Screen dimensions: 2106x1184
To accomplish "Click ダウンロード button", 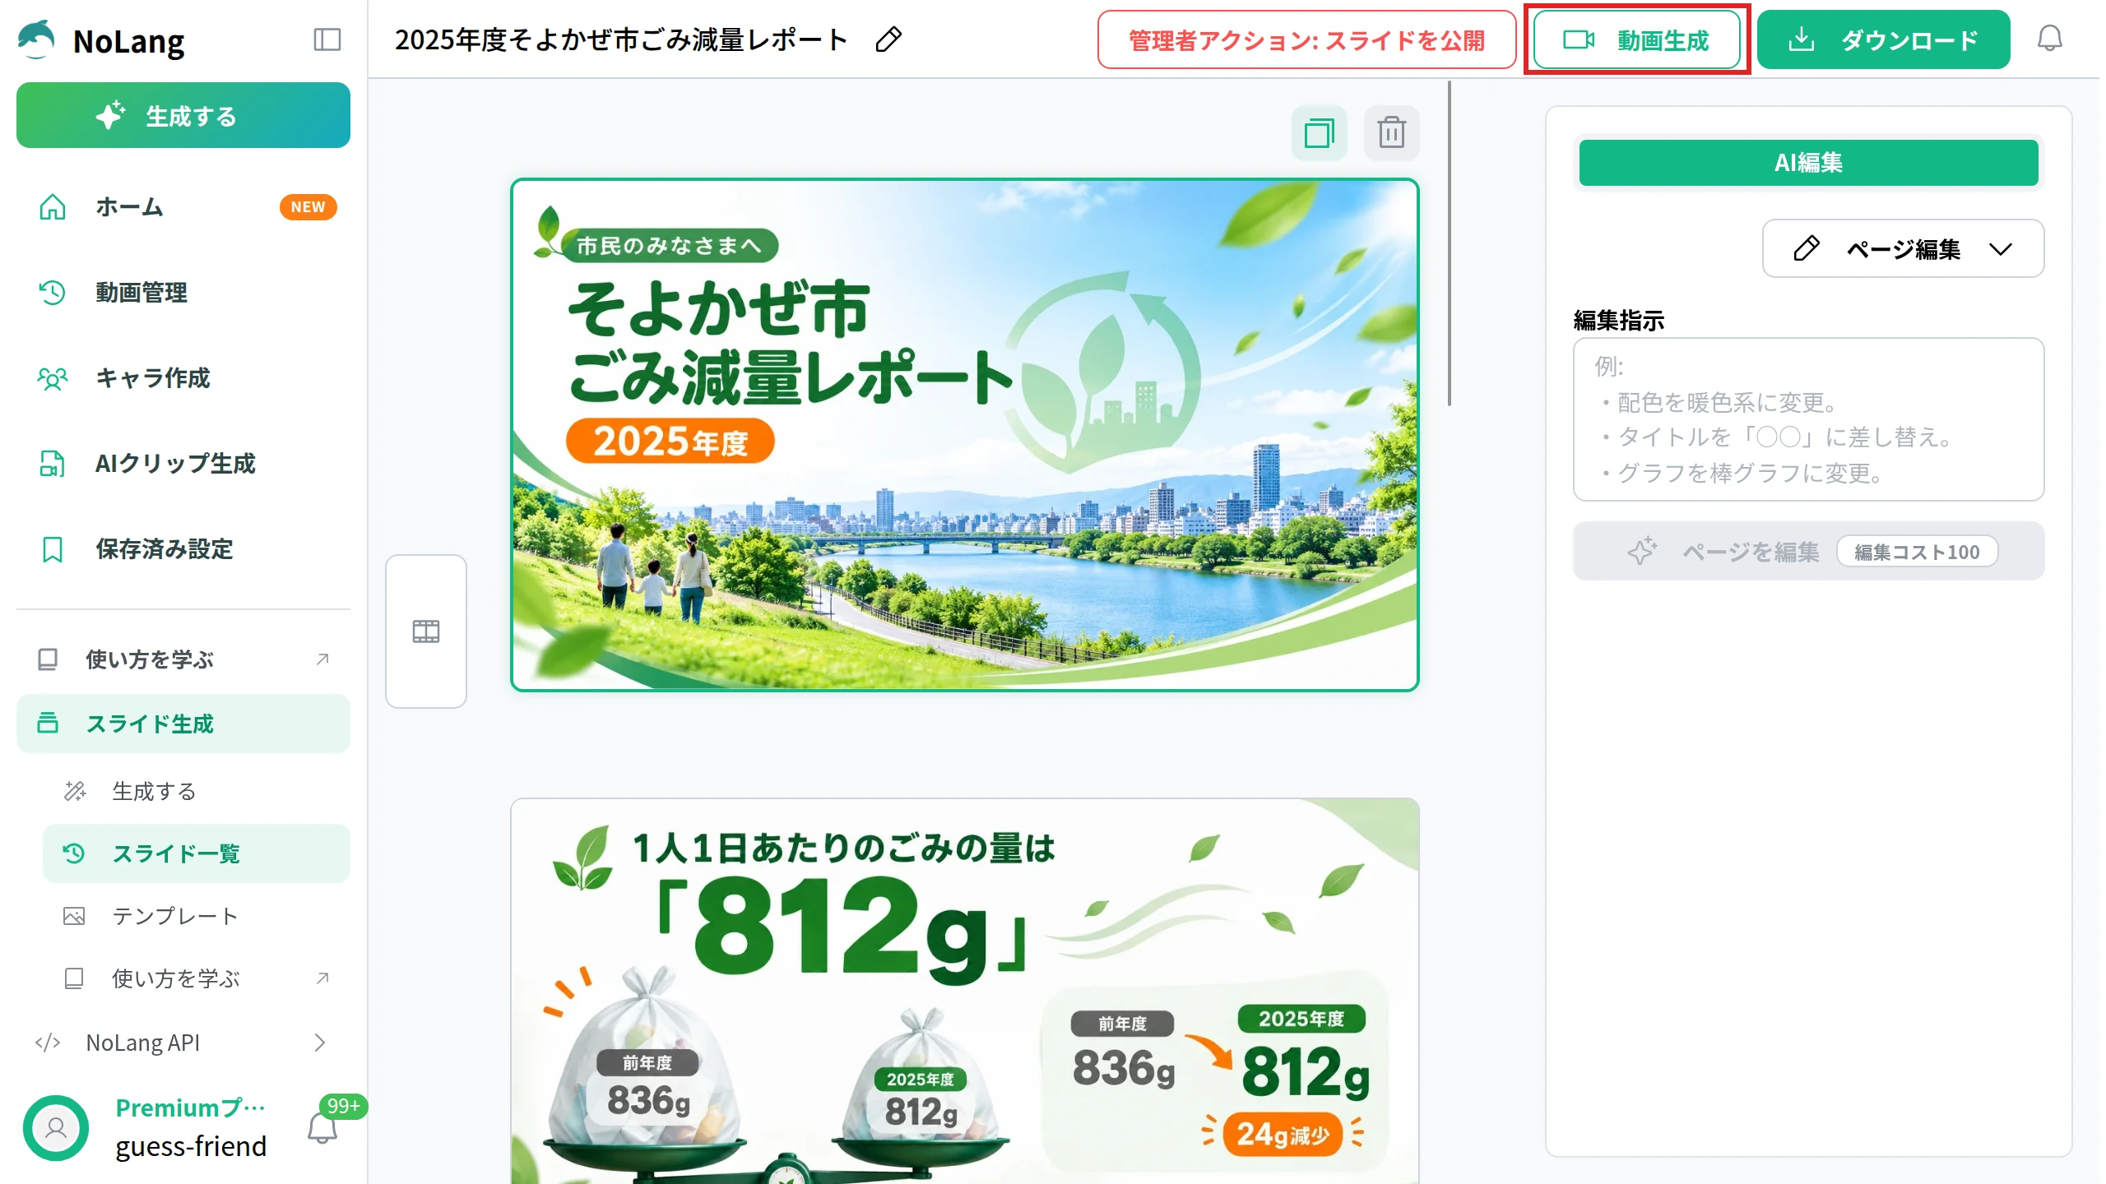I will pyautogui.click(x=1883, y=39).
